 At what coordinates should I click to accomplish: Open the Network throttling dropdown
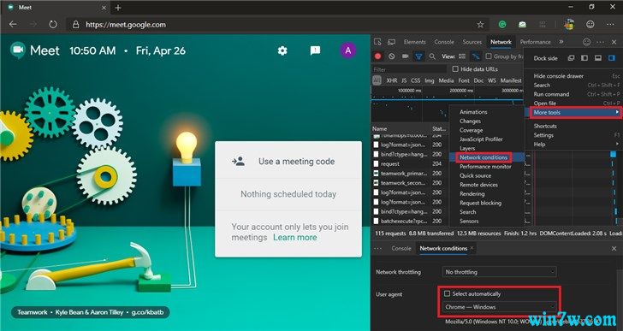pos(500,272)
